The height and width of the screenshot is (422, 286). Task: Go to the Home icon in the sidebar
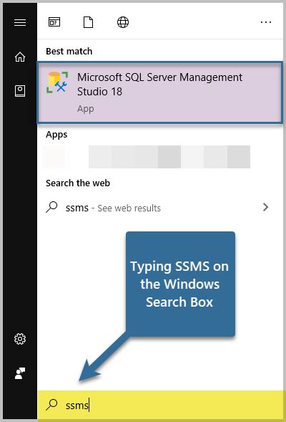coord(20,57)
